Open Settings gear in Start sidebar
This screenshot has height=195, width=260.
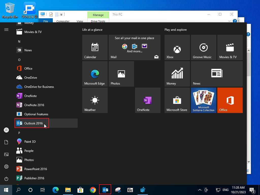pos(6,167)
